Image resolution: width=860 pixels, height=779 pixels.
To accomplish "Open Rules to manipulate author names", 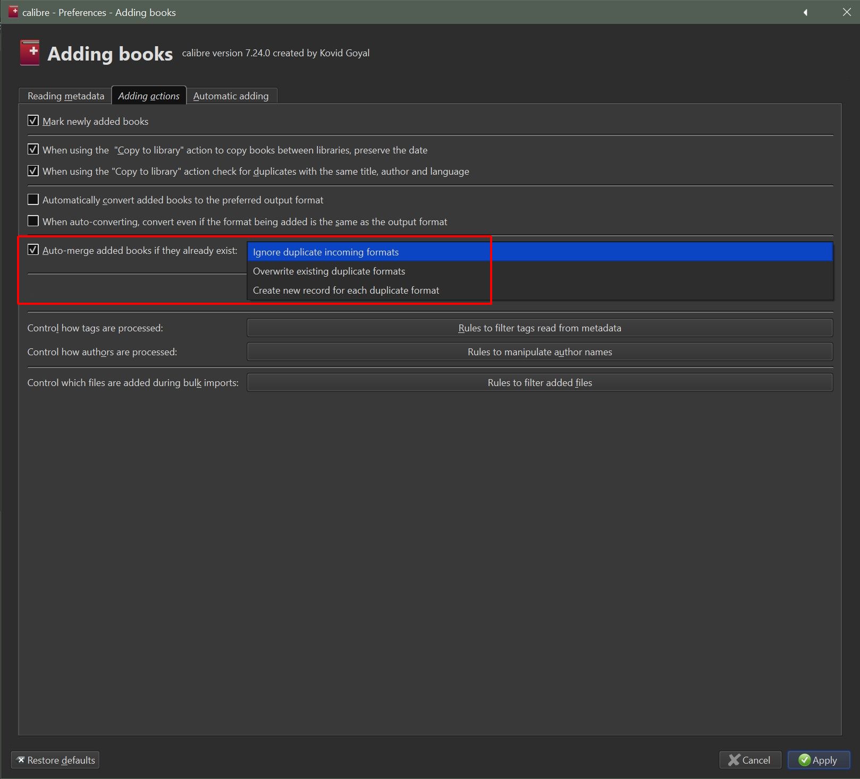I will (540, 352).
